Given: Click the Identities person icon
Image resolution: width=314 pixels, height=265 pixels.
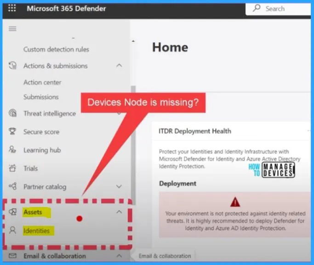Looking at the screenshot, I should pyautogui.click(x=12, y=230).
